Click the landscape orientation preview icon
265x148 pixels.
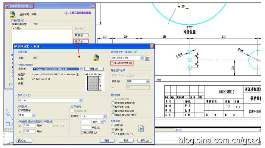coord(141,129)
